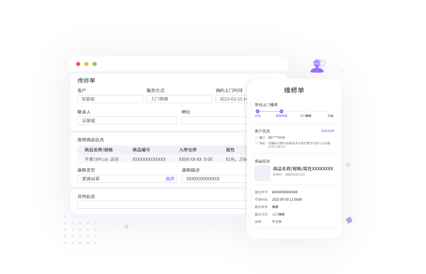
Task: Click 选择 in the 故障类型 field
Action: (170, 179)
